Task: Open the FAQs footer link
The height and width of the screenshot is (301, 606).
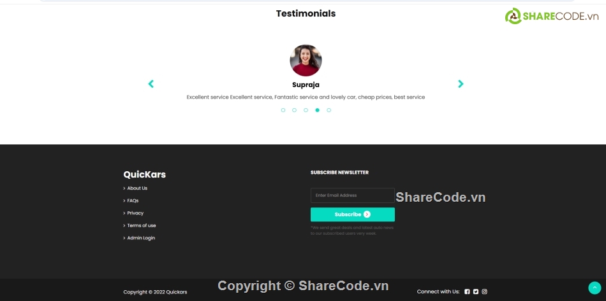Action: coord(133,200)
